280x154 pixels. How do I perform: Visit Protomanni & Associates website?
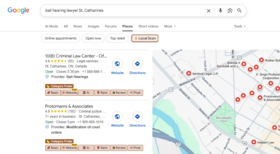(x=117, y=119)
